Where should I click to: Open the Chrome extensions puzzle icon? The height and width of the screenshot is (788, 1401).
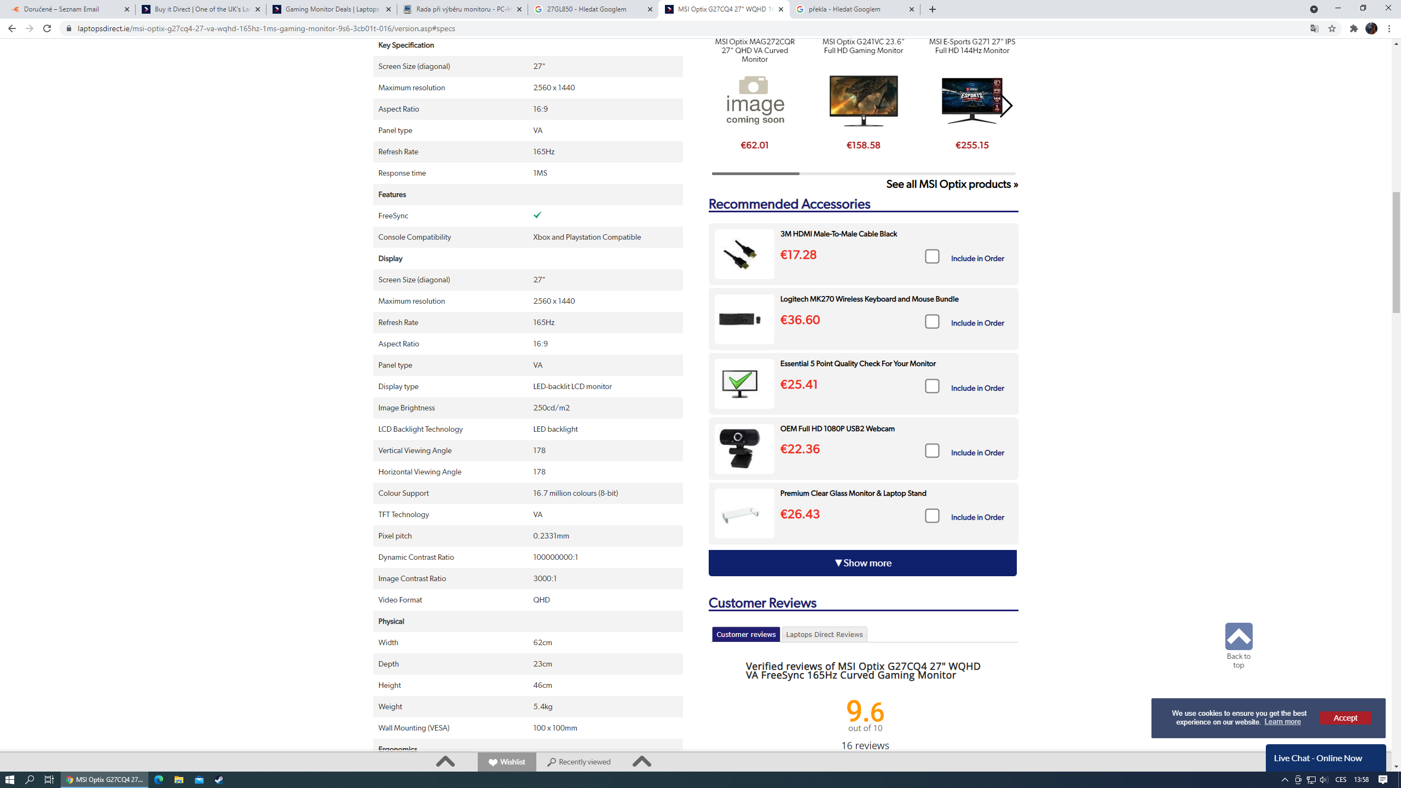(x=1353, y=28)
